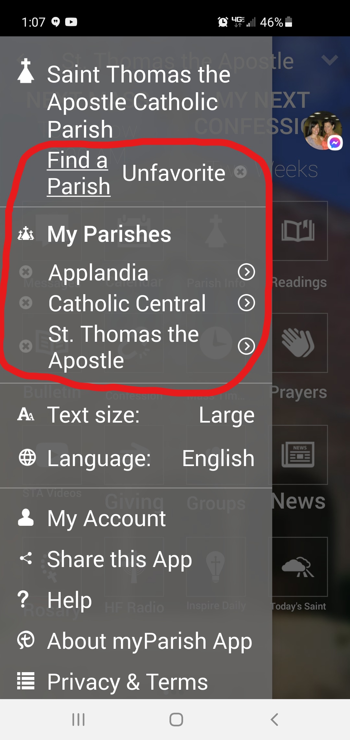Open the News newspaper icon
Image resolution: width=350 pixels, height=740 pixels.
click(x=298, y=454)
